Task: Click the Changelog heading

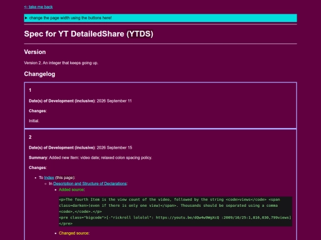Action: (39, 74)
